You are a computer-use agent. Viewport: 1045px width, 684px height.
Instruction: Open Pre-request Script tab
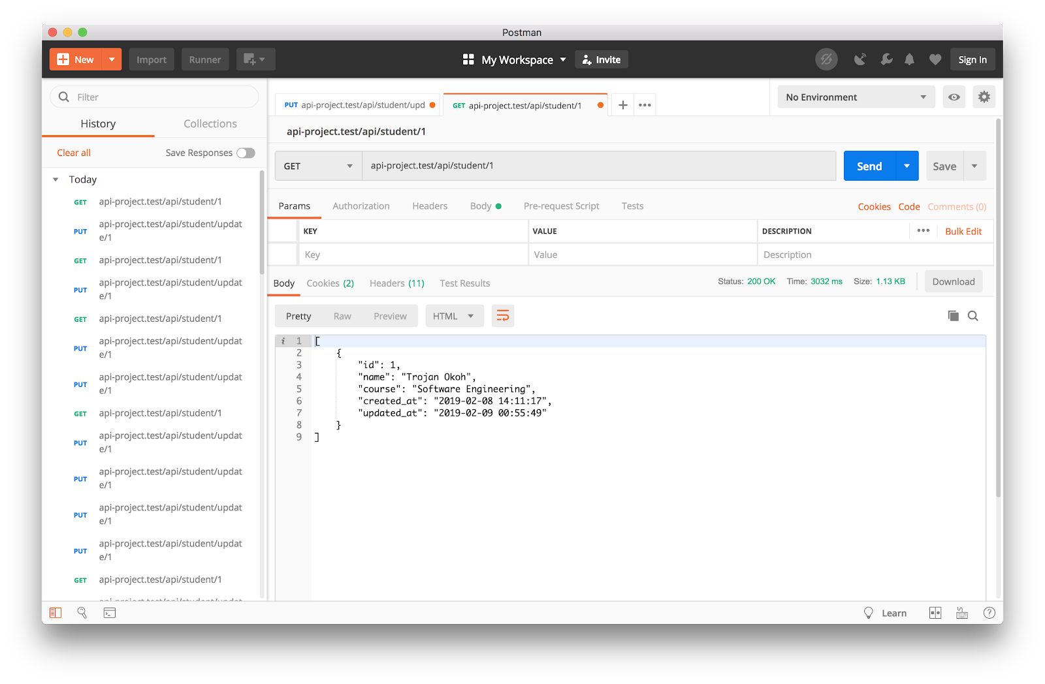(x=562, y=206)
